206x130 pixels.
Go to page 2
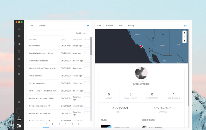click(x=52, y=124)
